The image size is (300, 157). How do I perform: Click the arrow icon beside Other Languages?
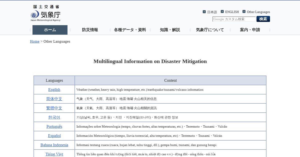(244, 12)
